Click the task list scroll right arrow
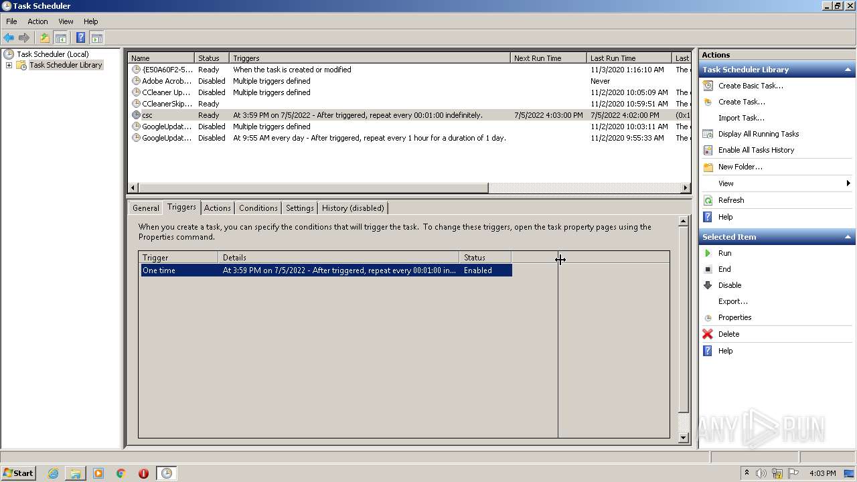857x482 pixels. coord(685,188)
